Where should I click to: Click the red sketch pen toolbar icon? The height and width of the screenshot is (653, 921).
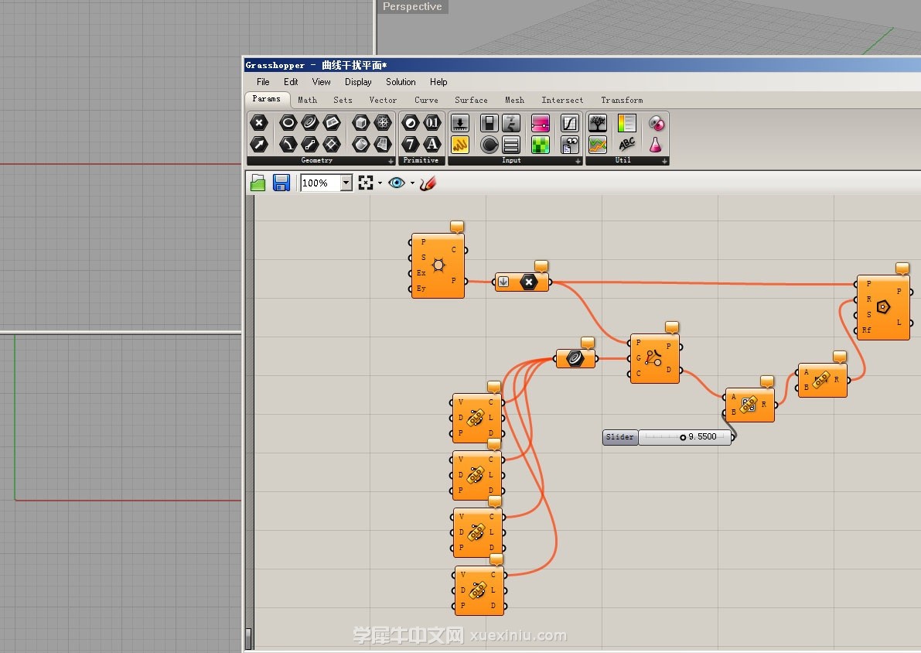click(428, 183)
